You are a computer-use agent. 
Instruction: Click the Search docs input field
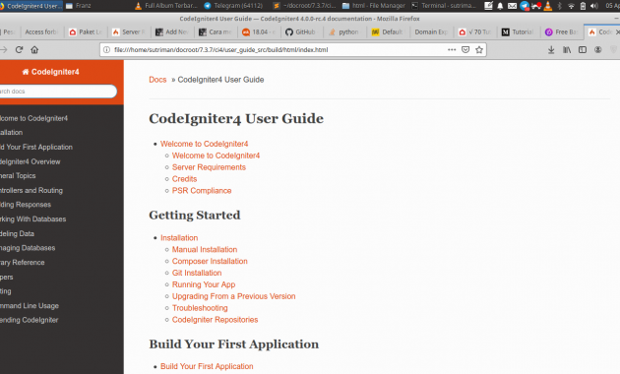(x=58, y=92)
